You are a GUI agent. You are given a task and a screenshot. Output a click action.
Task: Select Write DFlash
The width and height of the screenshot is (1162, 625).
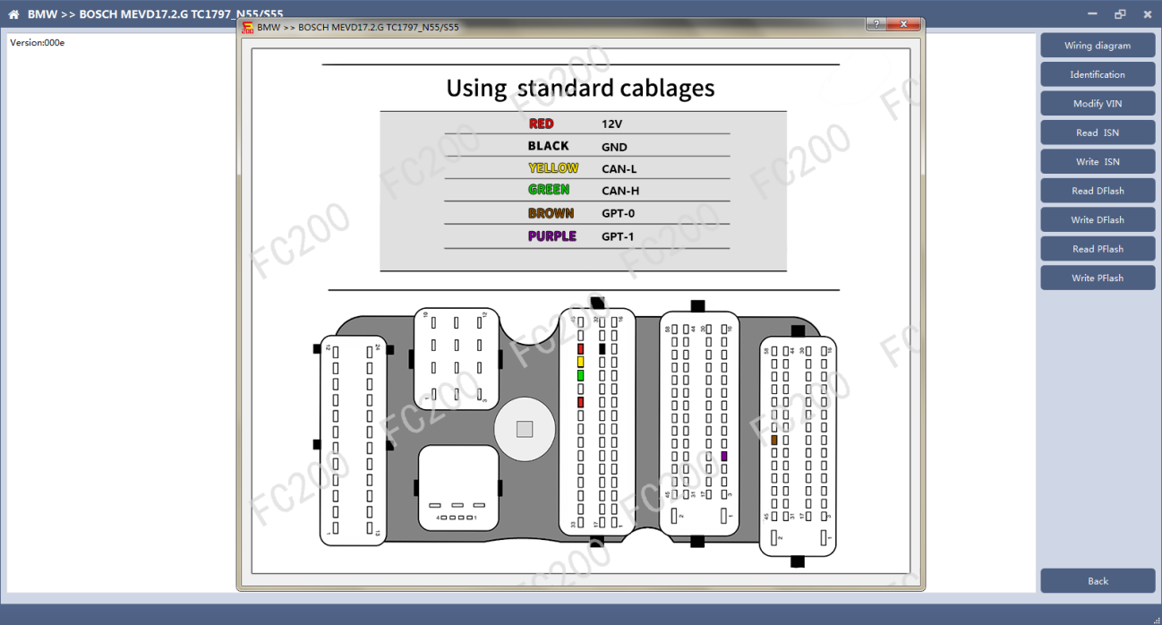click(1098, 220)
